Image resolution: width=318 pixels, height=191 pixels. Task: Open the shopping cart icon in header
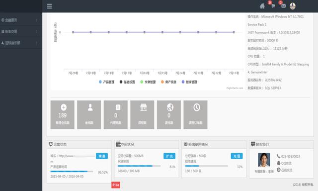[x=273, y=6]
